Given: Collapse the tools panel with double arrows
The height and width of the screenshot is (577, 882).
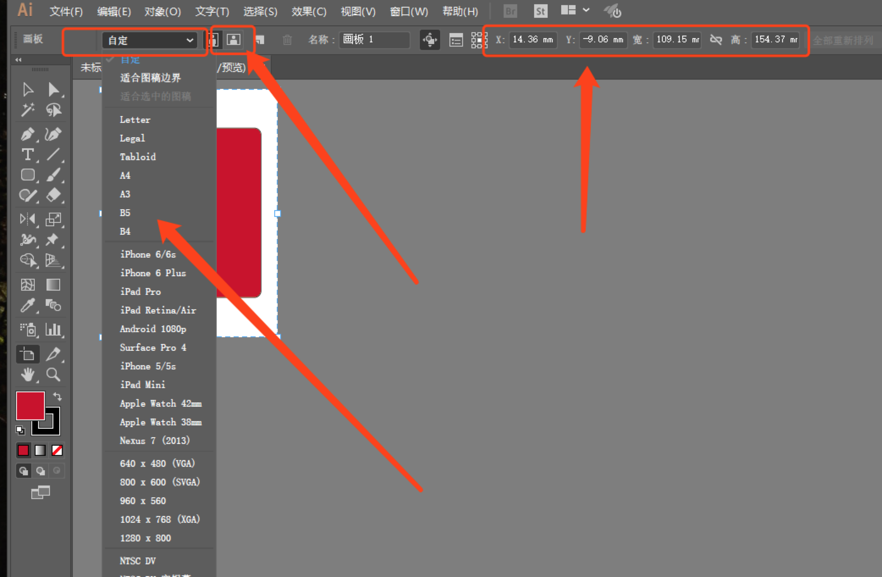Looking at the screenshot, I should 18,60.
